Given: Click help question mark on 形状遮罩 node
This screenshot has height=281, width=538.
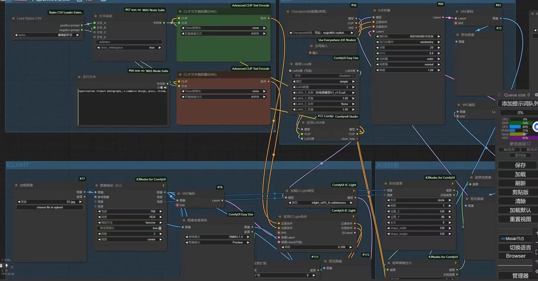Looking at the screenshot, I should (452, 183).
